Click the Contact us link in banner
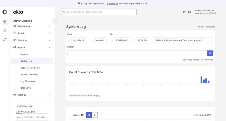The width and height of the screenshot is (226, 121). coord(112,3)
